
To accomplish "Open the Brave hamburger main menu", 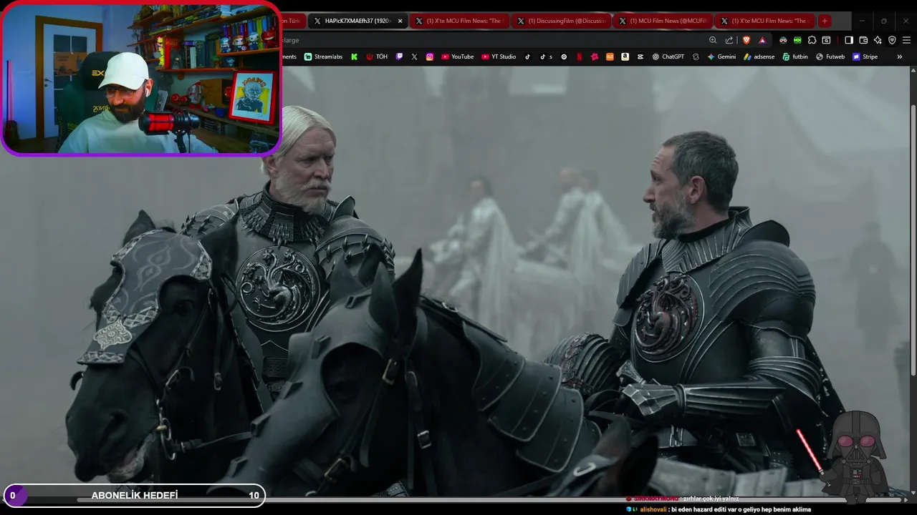I will tap(906, 40).
